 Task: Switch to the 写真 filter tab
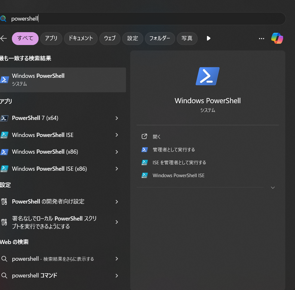(187, 38)
